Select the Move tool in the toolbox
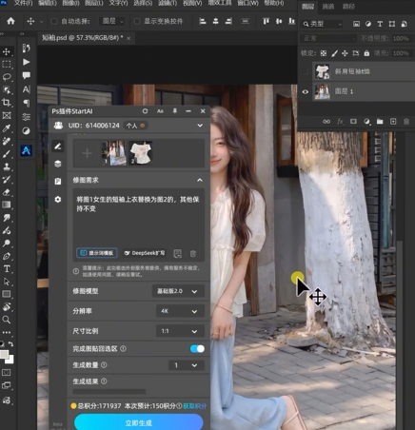This screenshot has height=430, width=415. click(7, 51)
